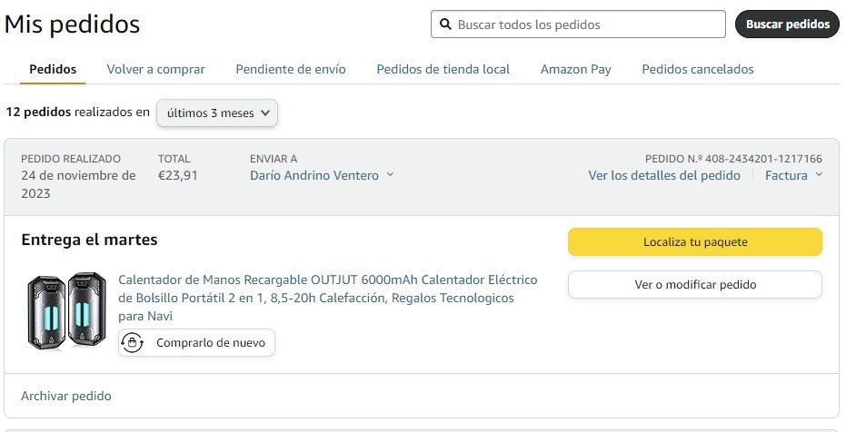Select the active Pedidos tab
The width and height of the screenshot is (866, 432).
(53, 69)
